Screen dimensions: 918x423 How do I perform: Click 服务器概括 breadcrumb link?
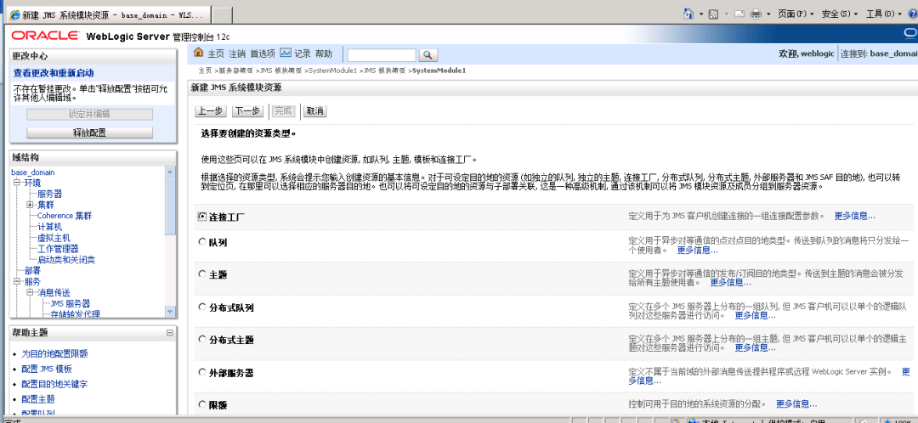(x=236, y=70)
